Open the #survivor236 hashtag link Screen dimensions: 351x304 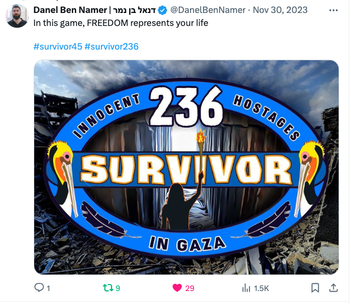coord(111,47)
